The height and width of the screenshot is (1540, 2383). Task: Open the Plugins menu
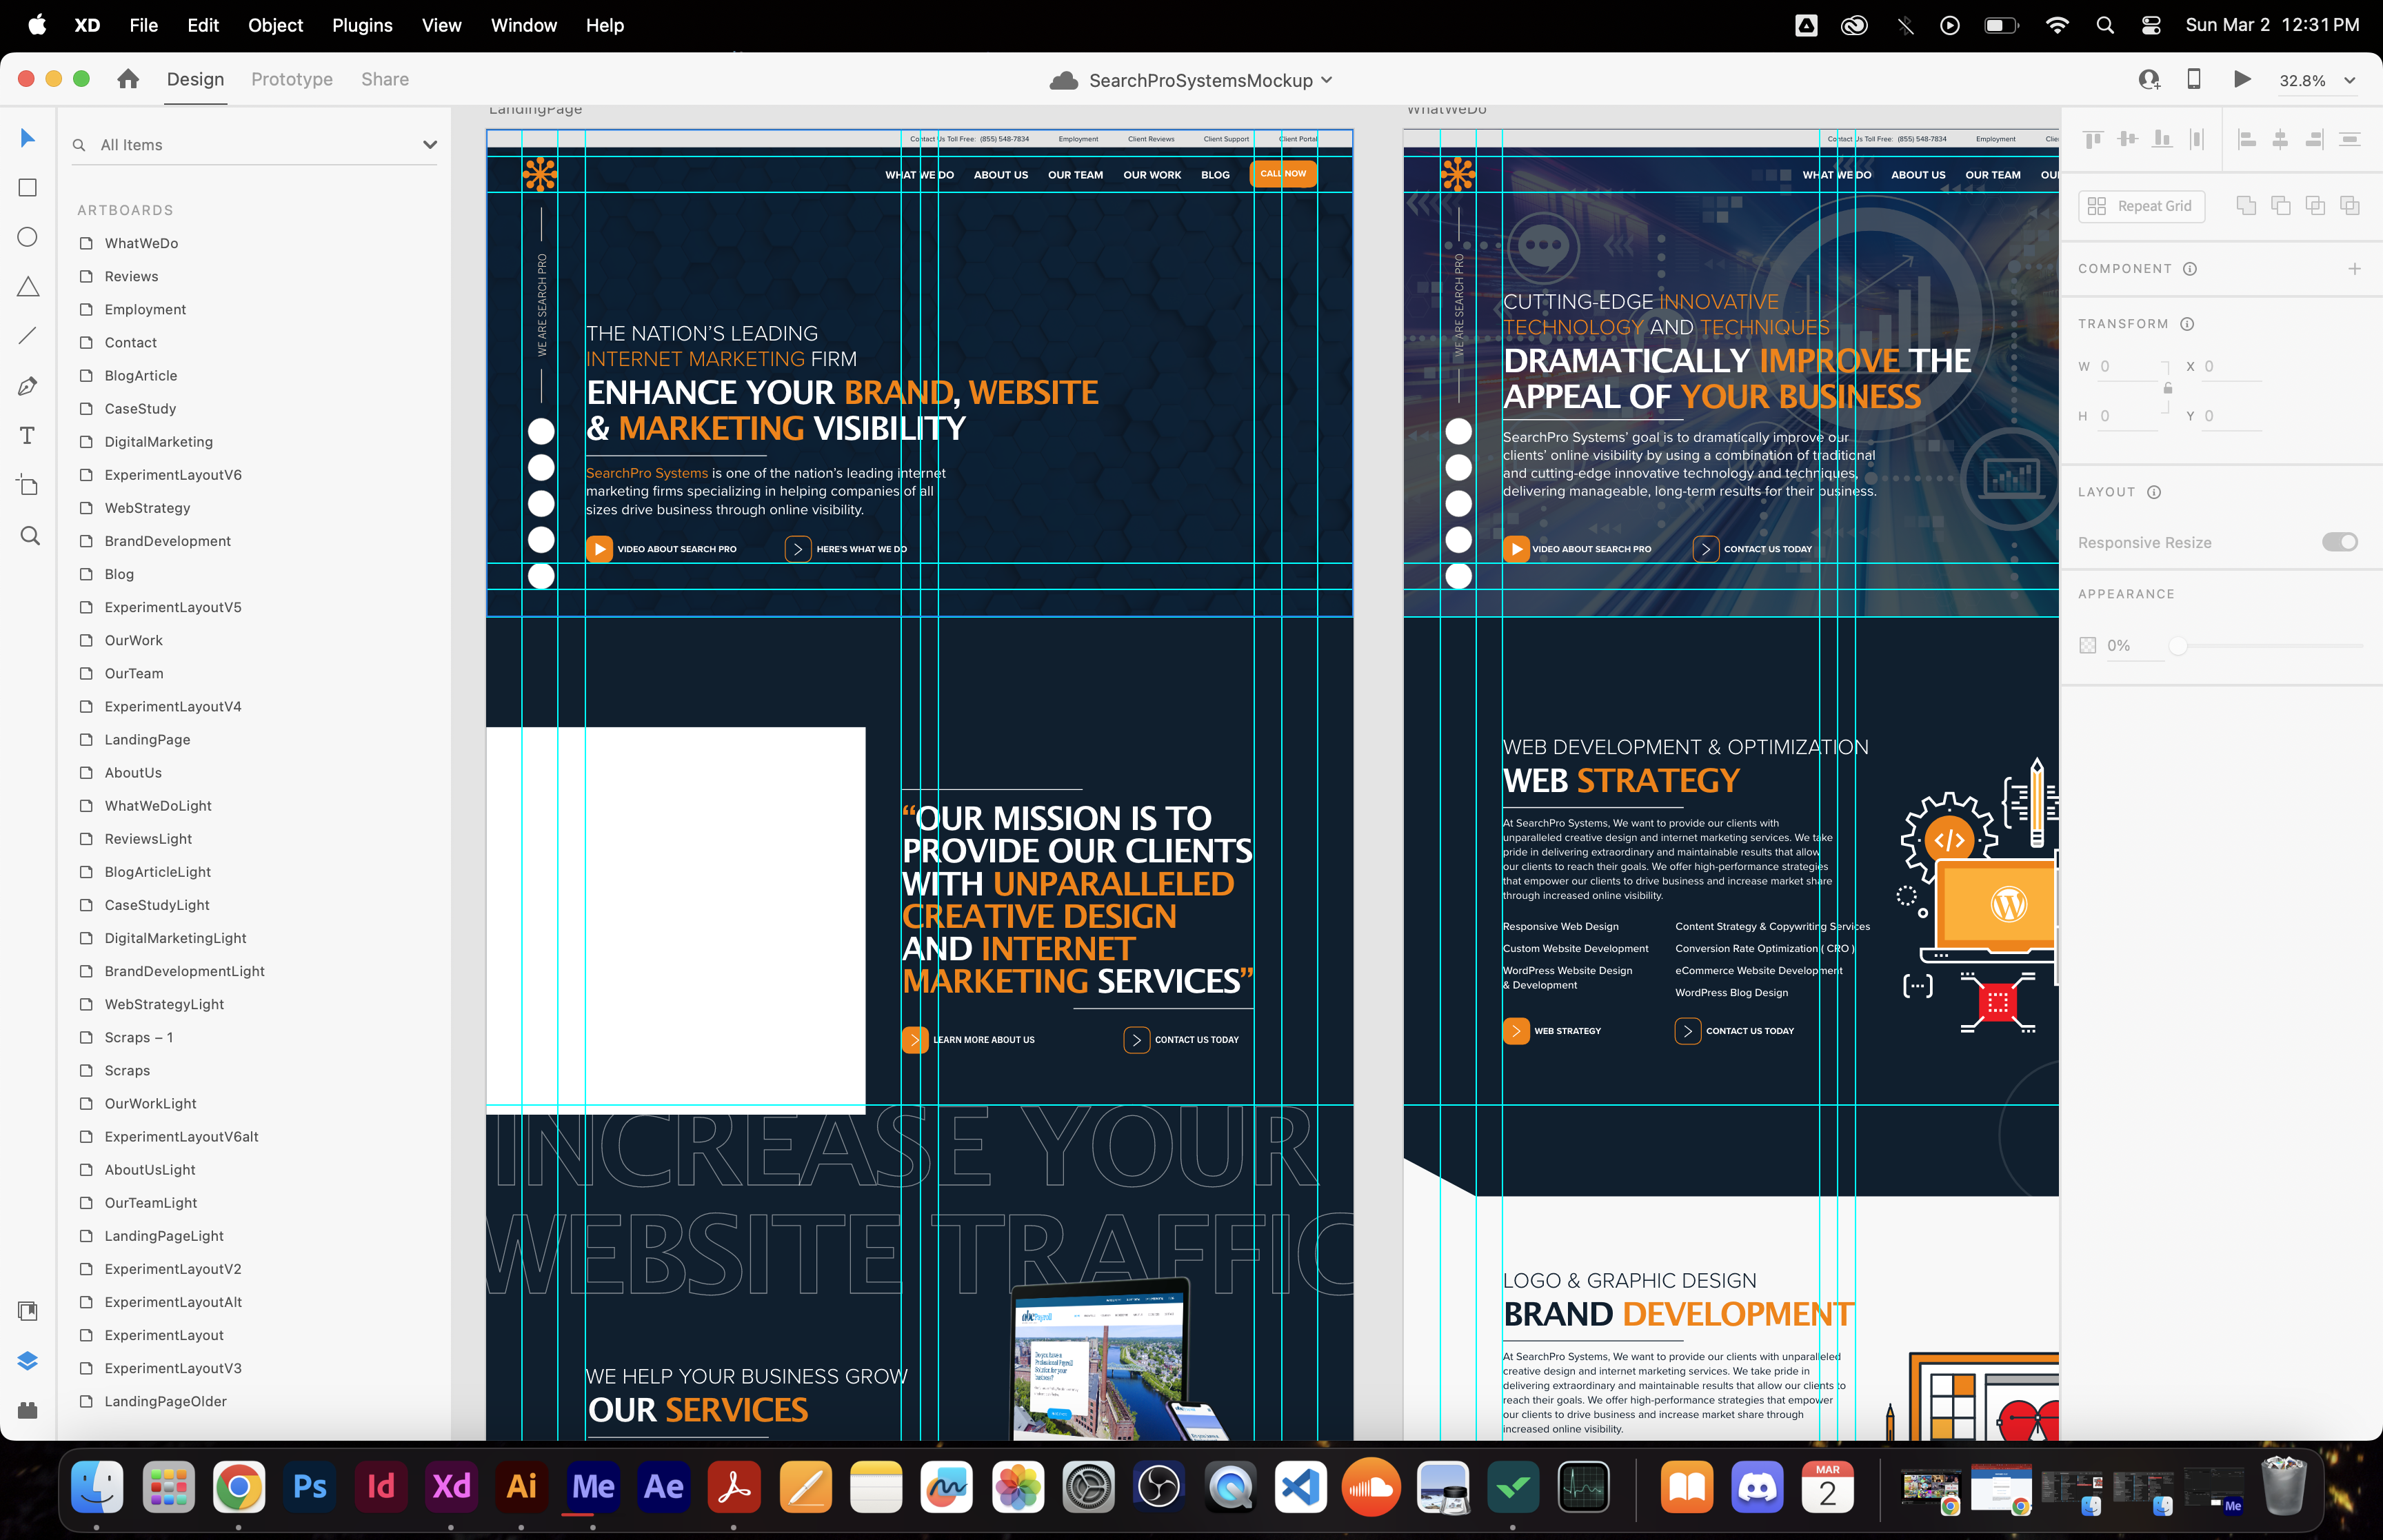(x=362, y=25)
